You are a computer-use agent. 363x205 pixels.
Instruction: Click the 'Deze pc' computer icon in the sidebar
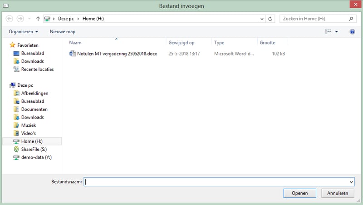[13, 85]
